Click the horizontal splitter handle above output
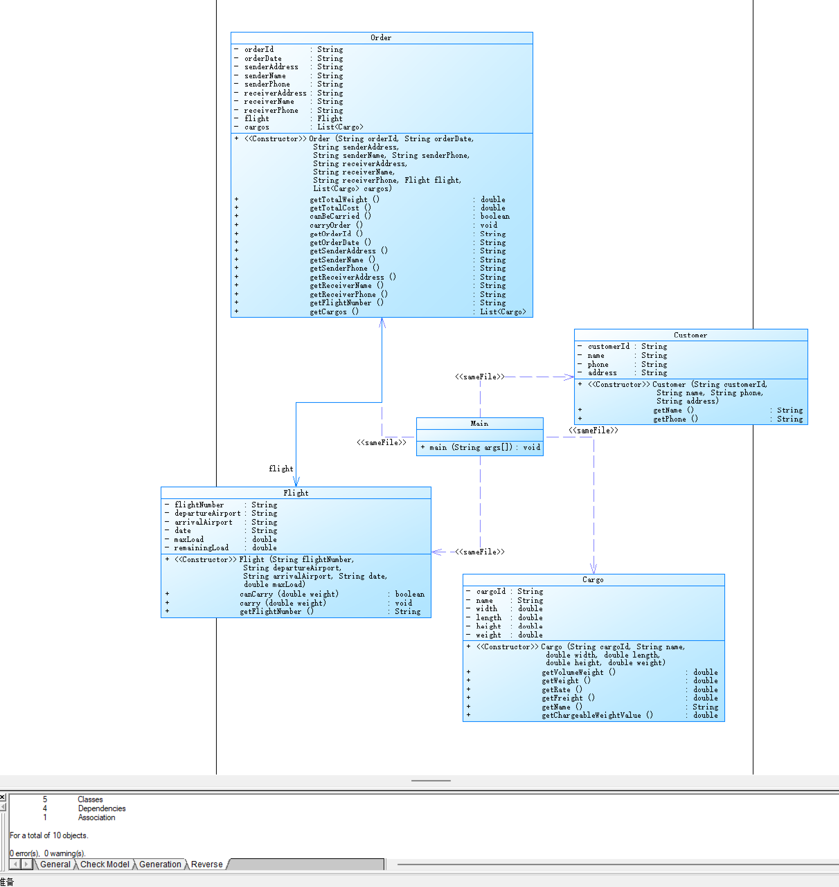Image resolution: width=839 pixels, height=887 pixels. pyautogui.click(x=431, y=781)
